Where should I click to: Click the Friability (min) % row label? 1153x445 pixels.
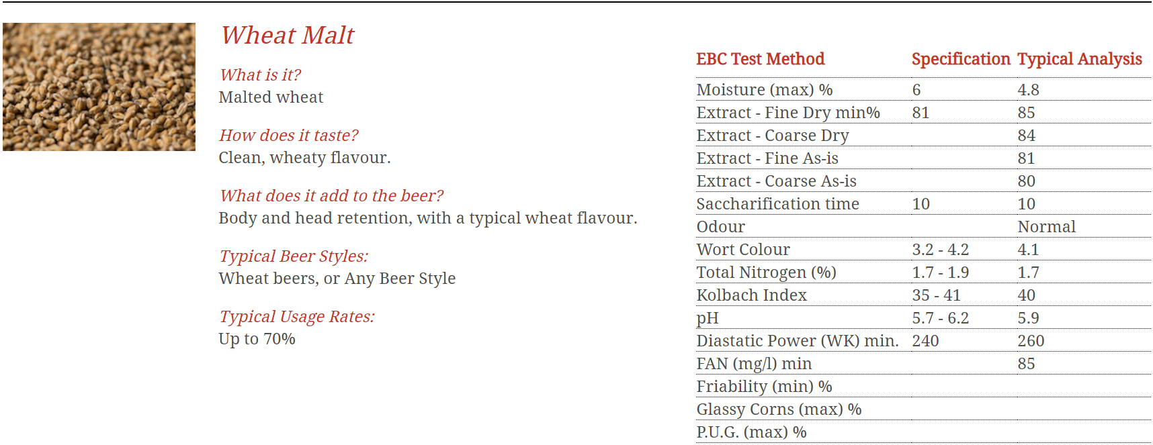[764, 387]
